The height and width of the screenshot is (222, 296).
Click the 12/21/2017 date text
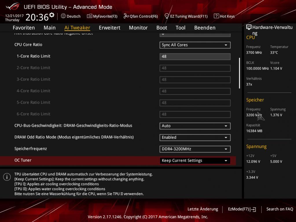[14, 16]
